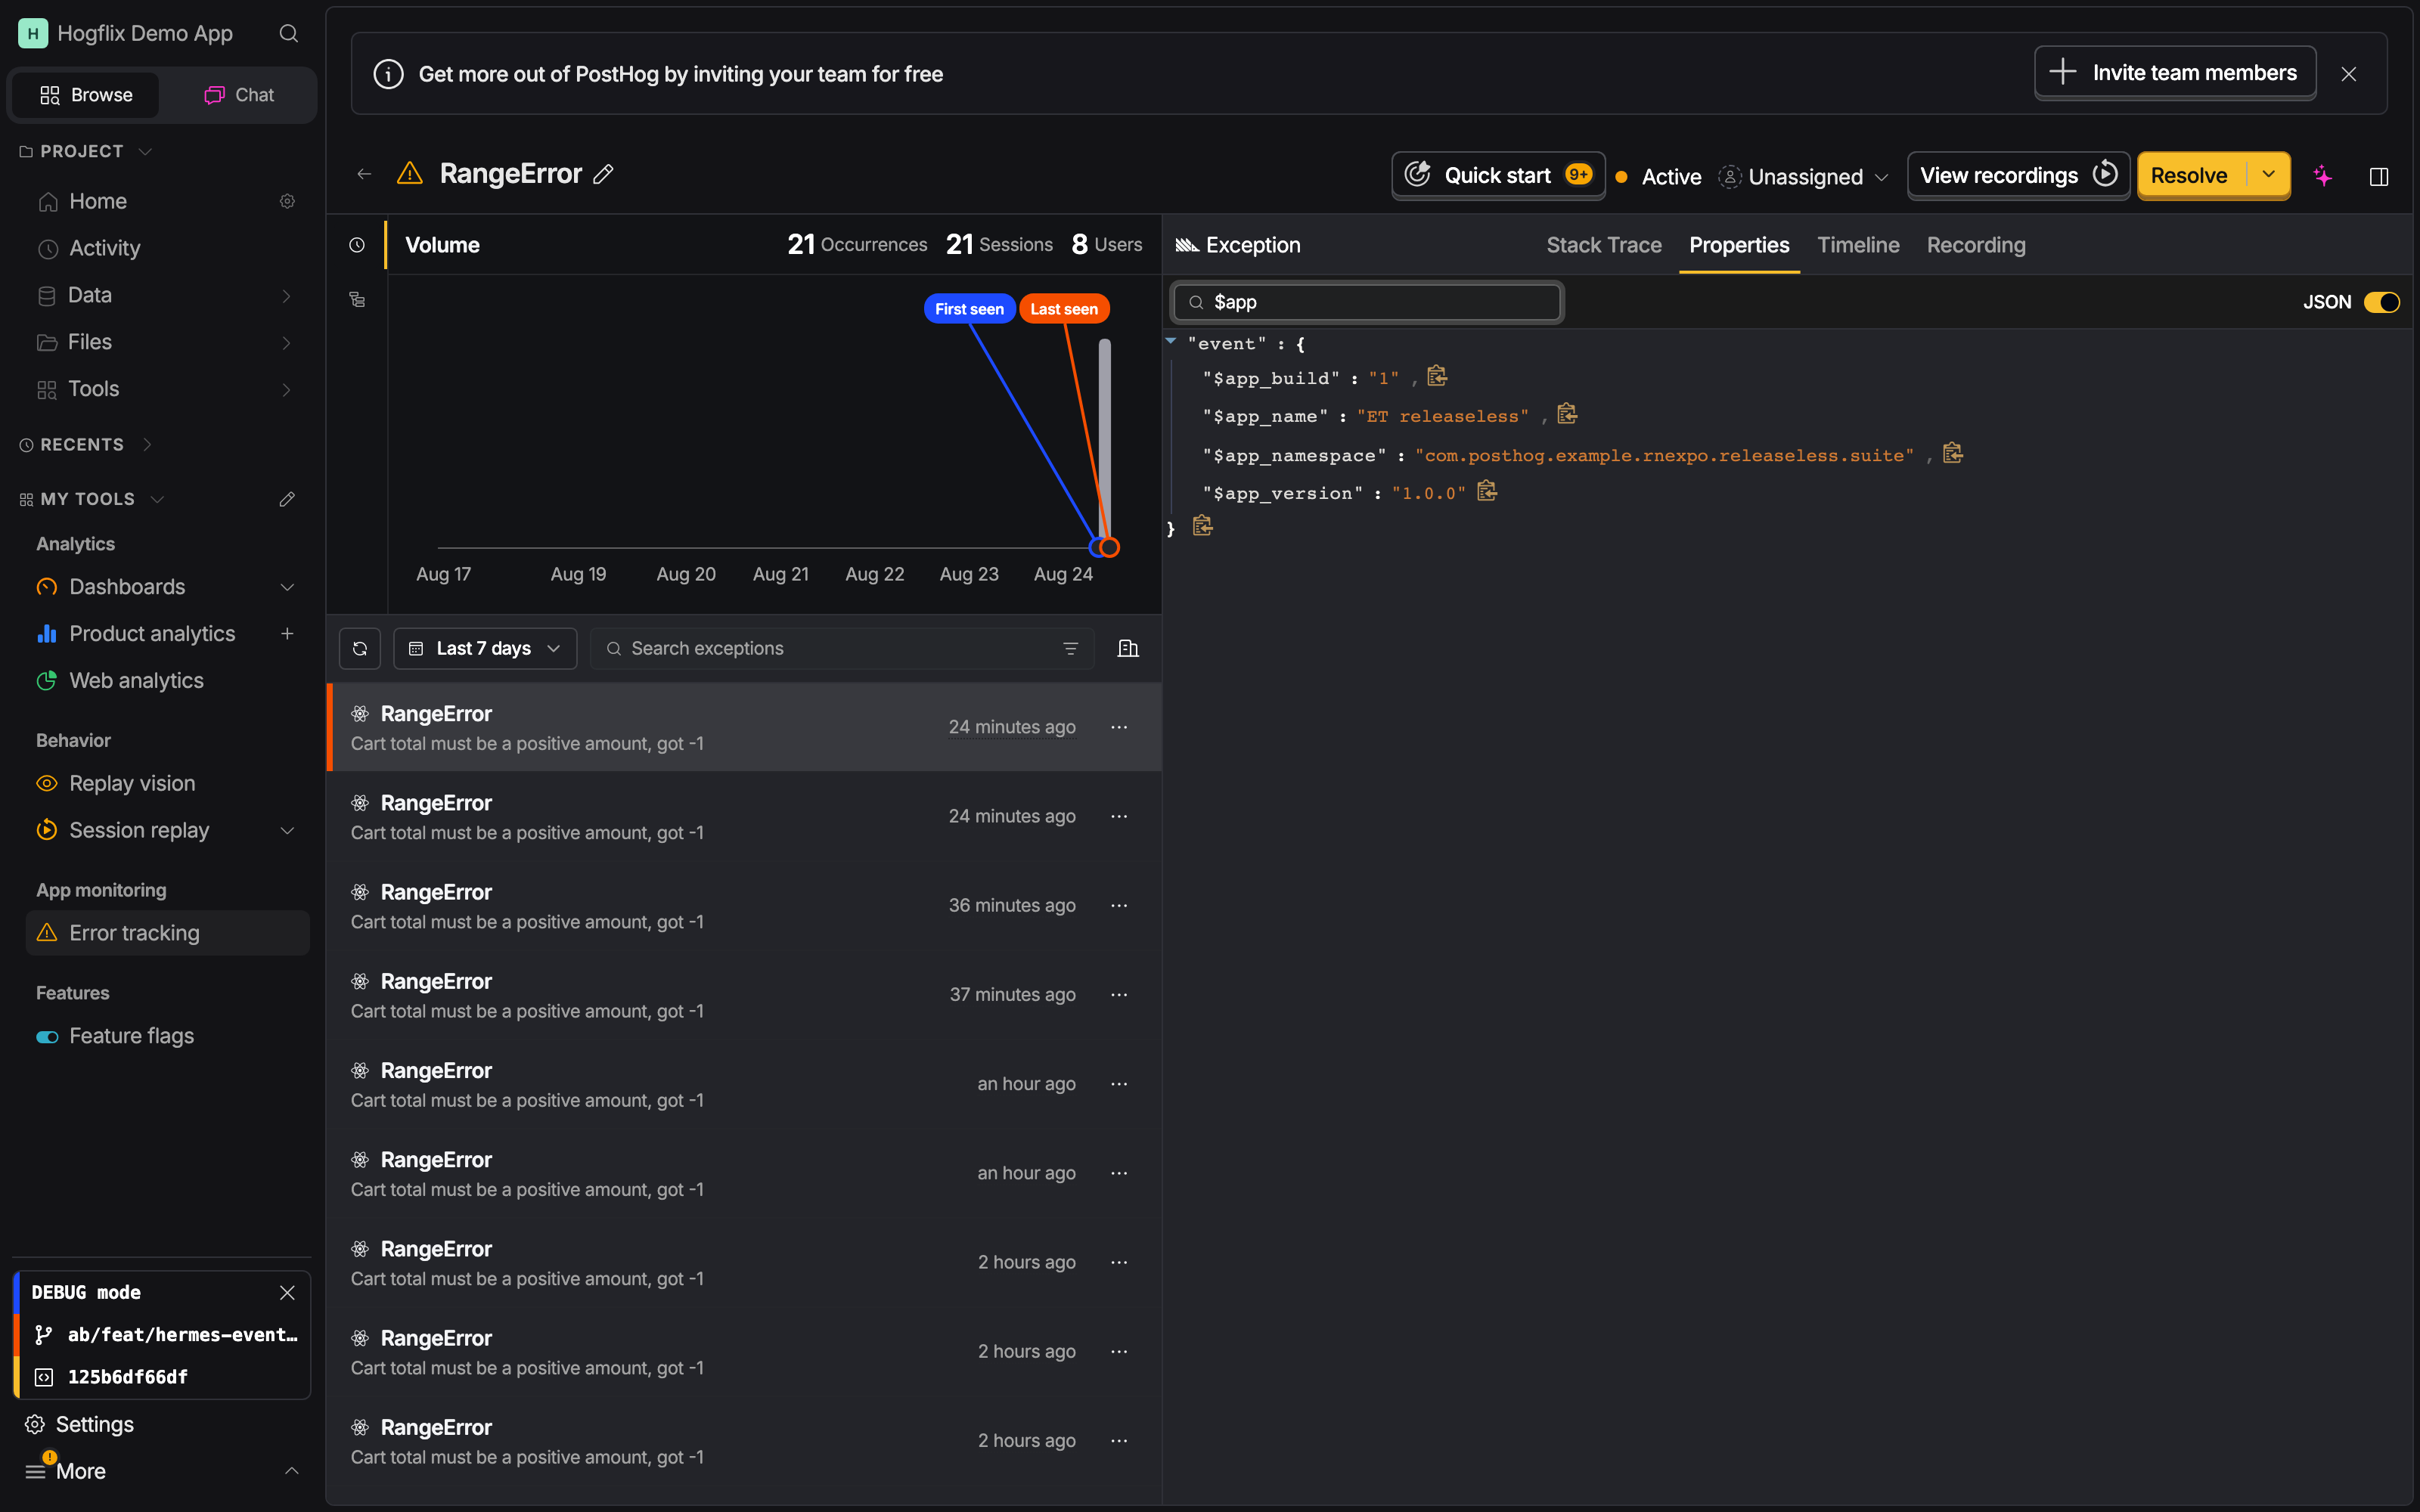Refresh the exceptions list
This screenshot has height=1512, width=2420.
(360, 649)
